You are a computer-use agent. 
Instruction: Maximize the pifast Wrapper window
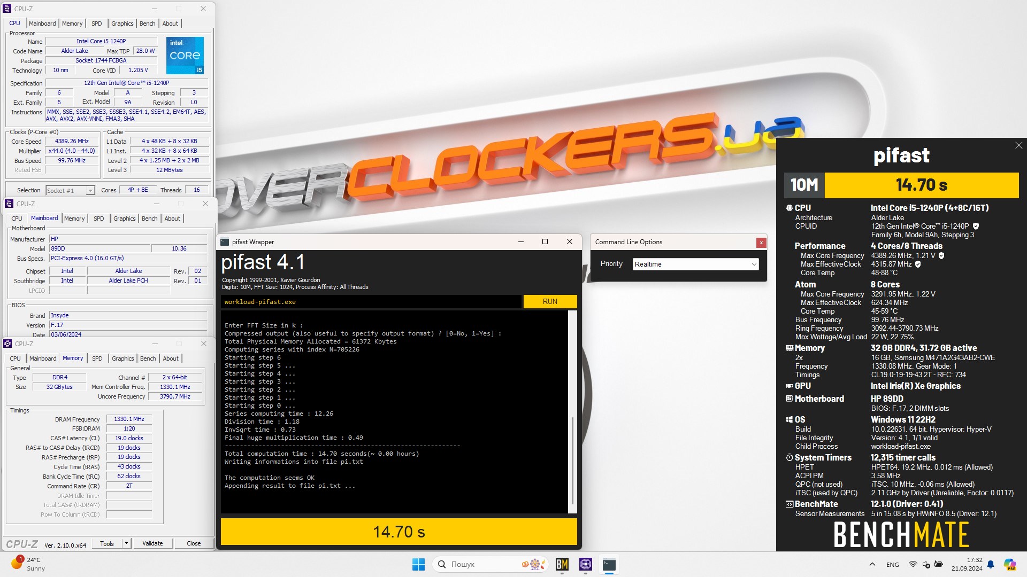pos(545,242)
